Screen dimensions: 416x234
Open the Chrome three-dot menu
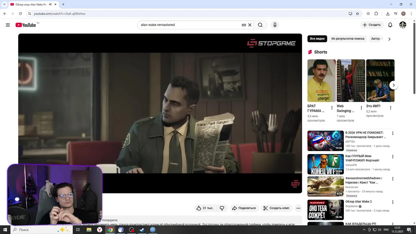[x=411, y=14]
